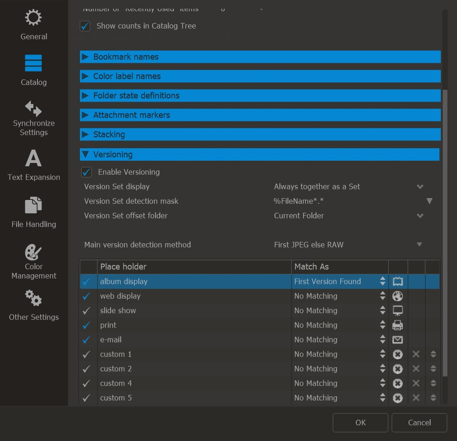457x441 pixels.
Task: Expand Folder state definitions section
Action: pos(260,96)
